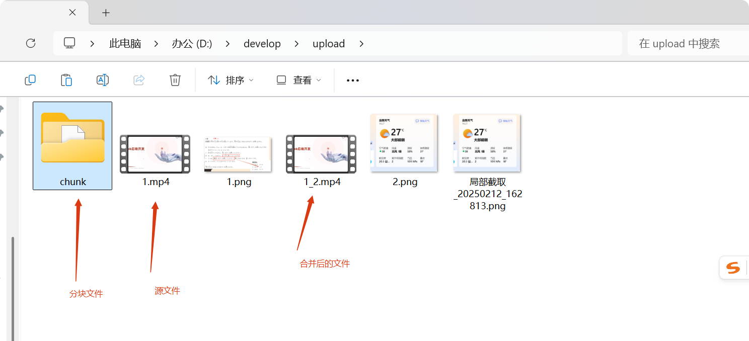The width and height of the screenshot is (749, 341).
Task: Click the Refresh icon in the address bar
Action: 31,43
